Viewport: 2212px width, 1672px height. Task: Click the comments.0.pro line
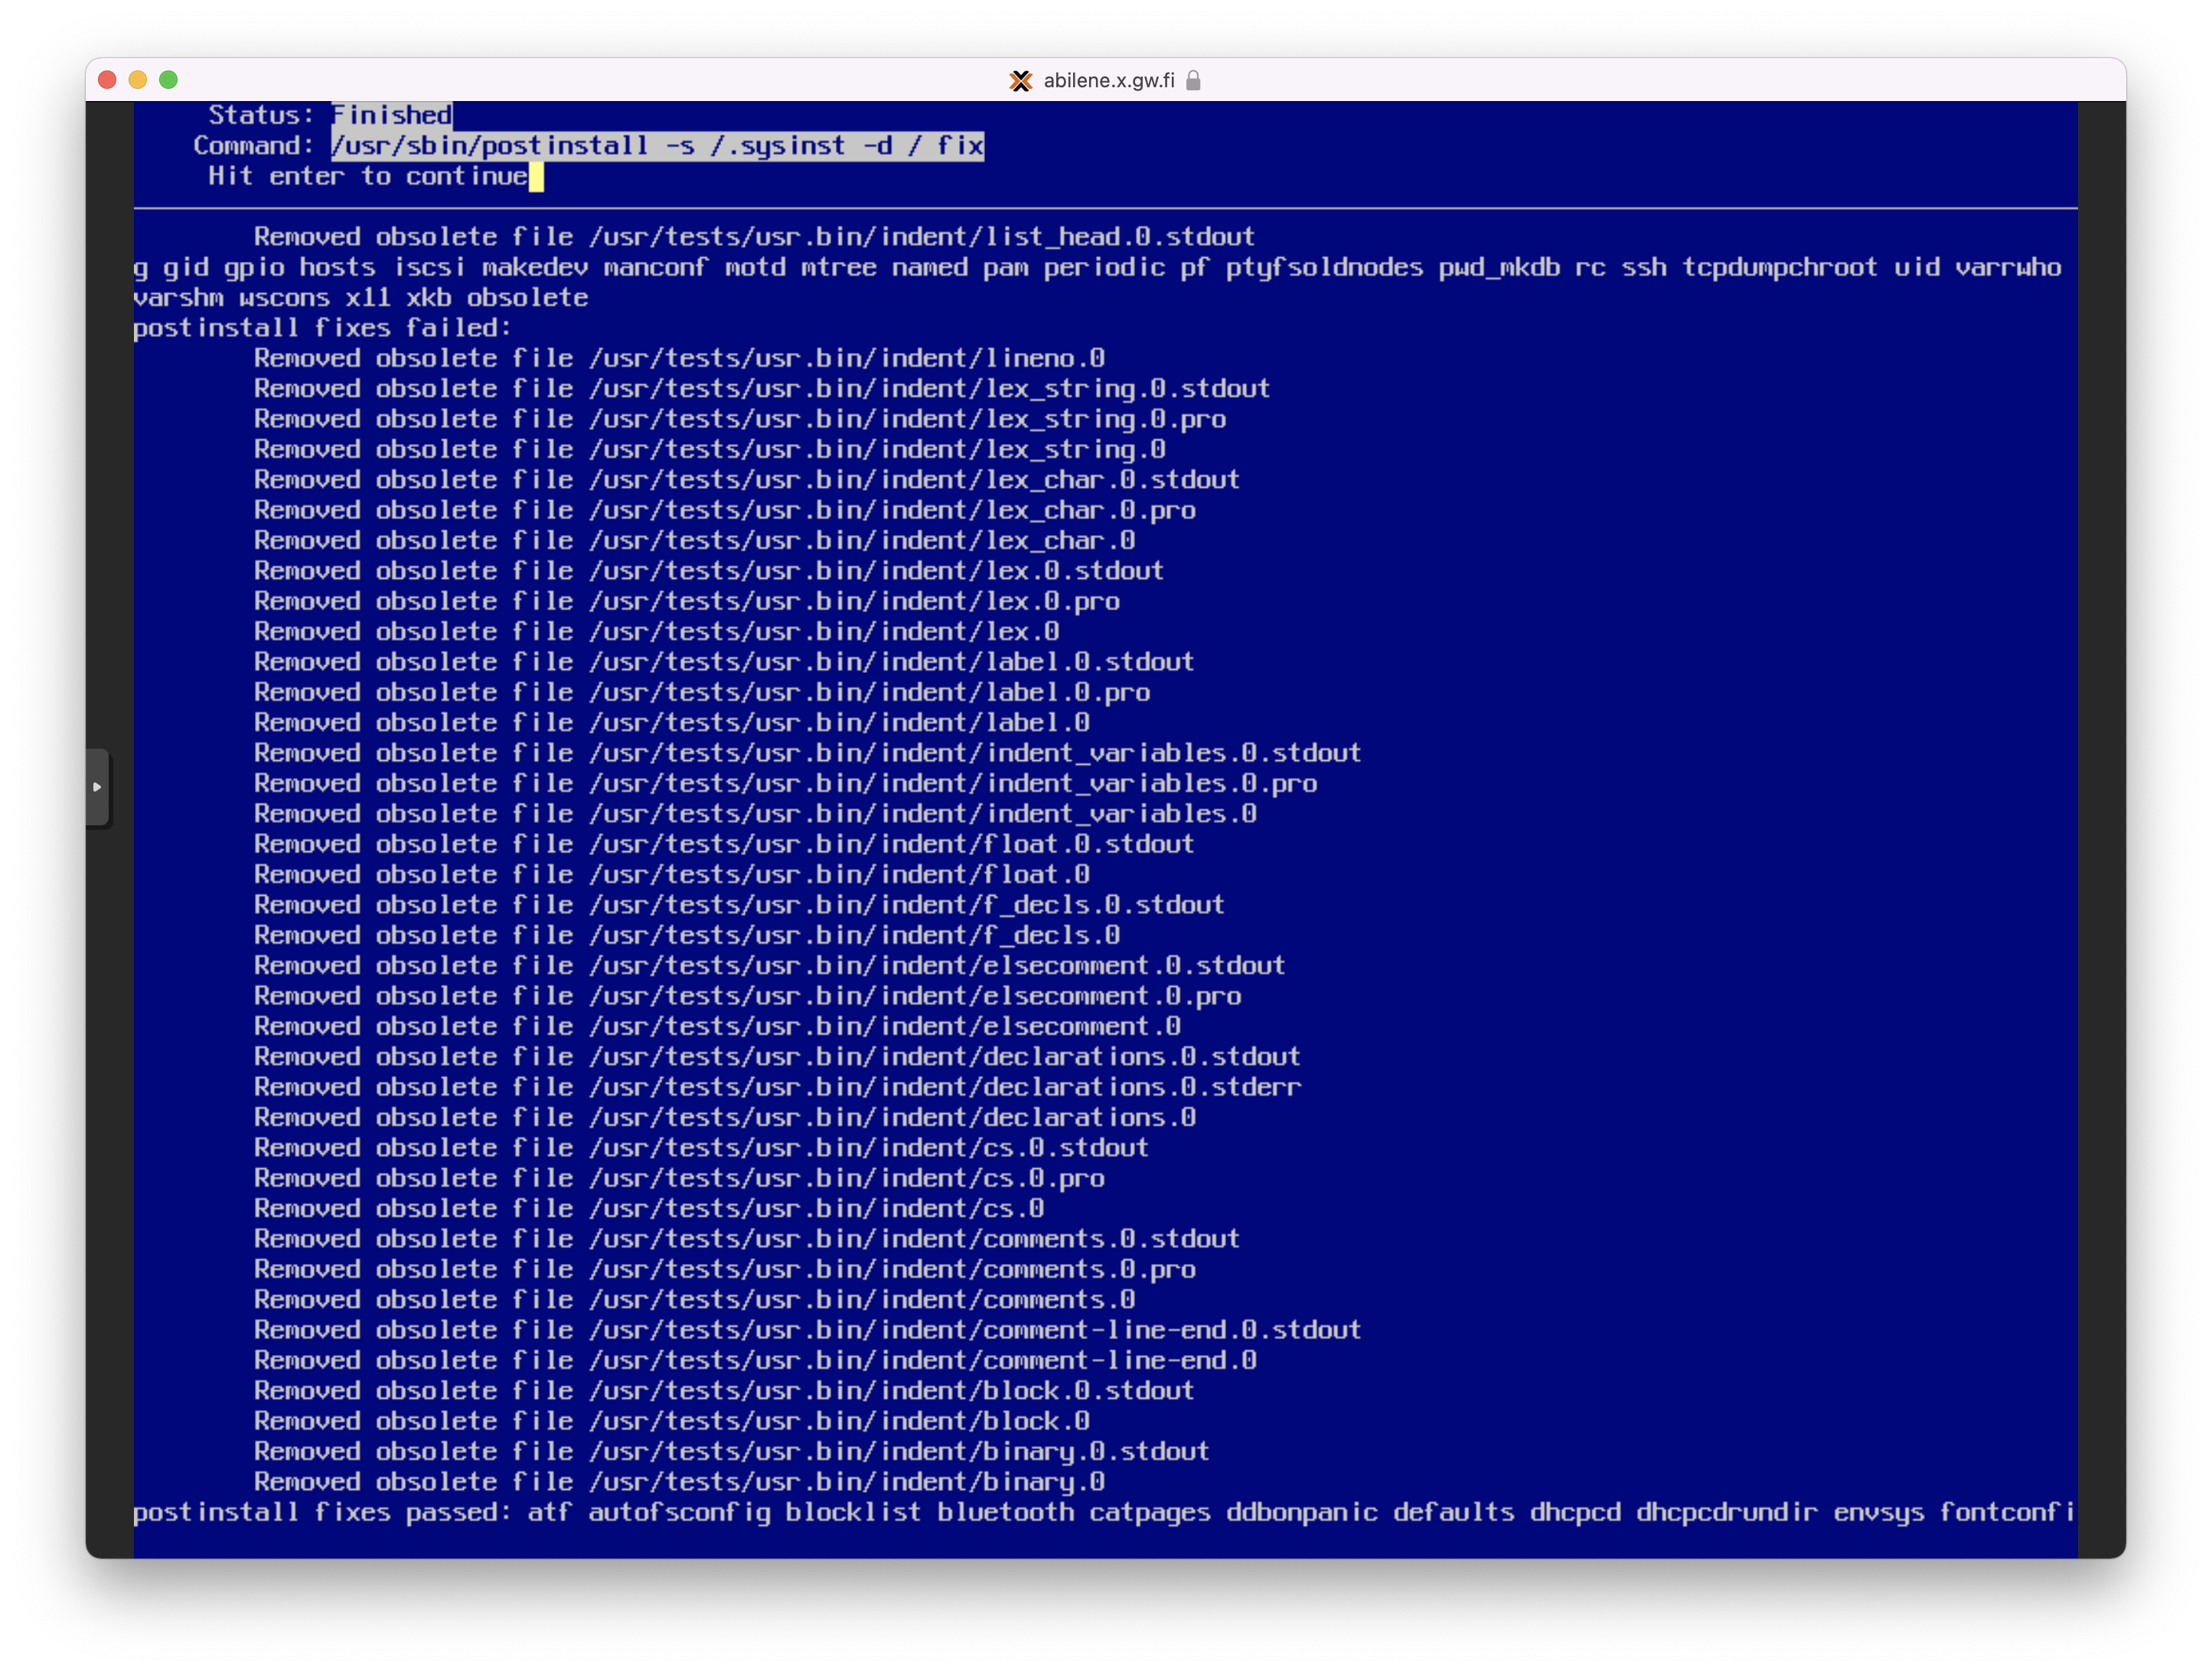[725, 1269]
